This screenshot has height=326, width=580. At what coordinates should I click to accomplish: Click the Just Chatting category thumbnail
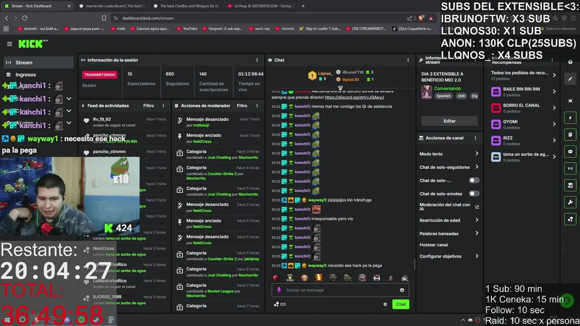[x=426, y=92]
